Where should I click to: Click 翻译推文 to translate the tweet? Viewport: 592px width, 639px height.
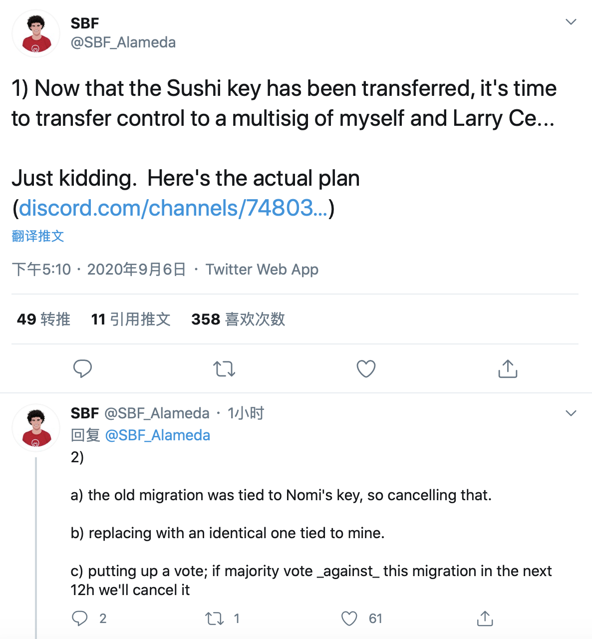(38, 236)
